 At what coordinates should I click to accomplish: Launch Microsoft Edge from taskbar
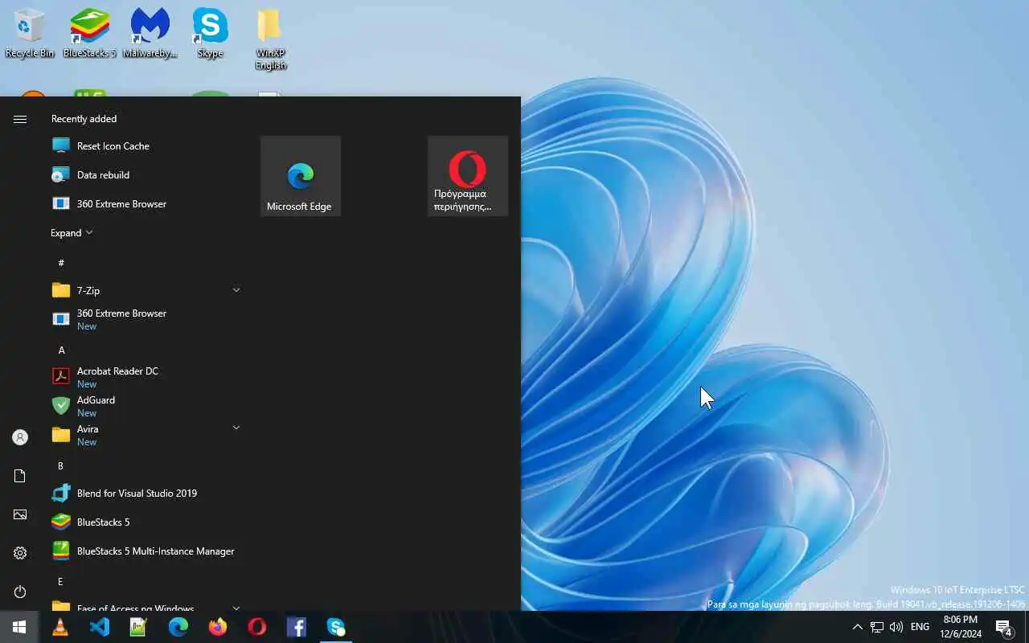click(178, 627)
